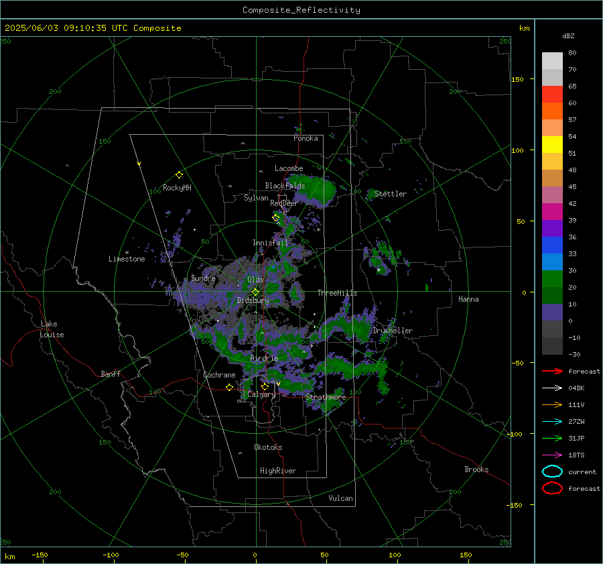
Task: Click the Cochrane town label
Action: (x=219, y=375)
